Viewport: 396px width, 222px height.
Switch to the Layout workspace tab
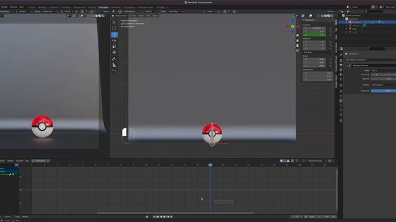click(x=32, y=7)
